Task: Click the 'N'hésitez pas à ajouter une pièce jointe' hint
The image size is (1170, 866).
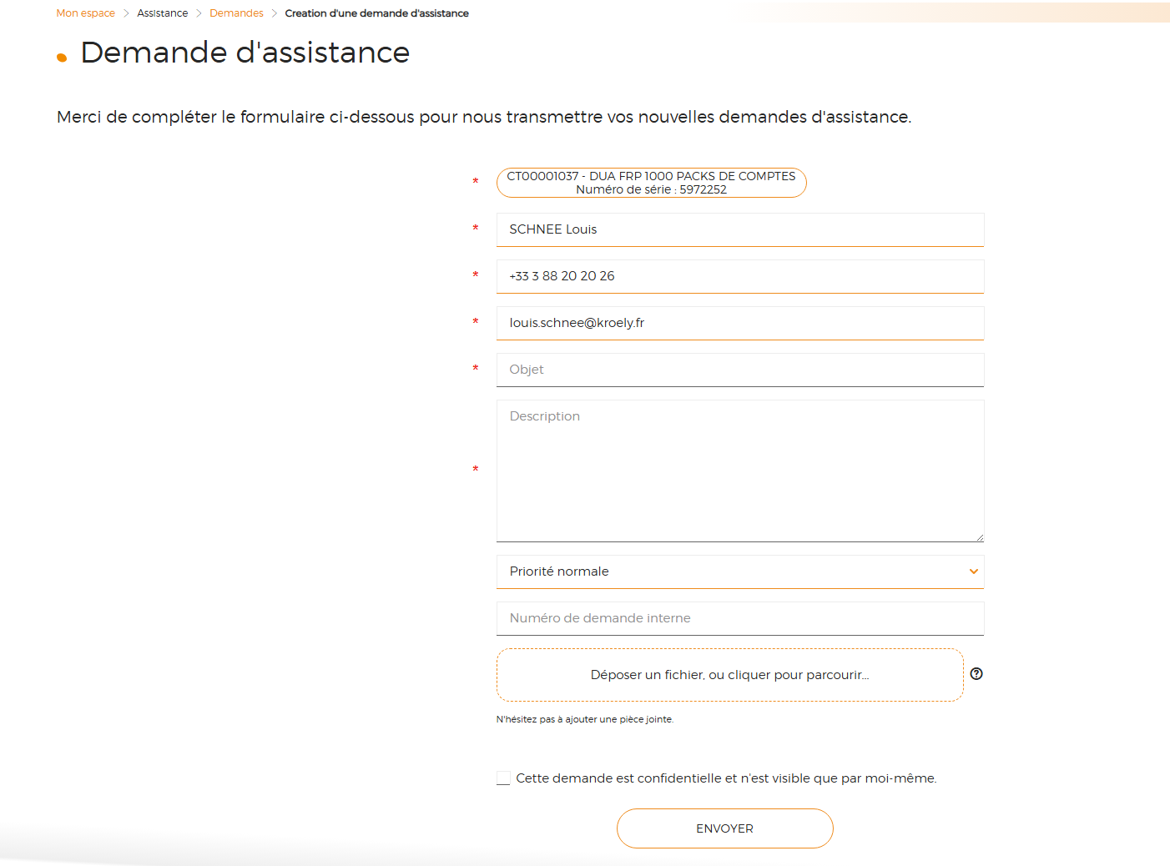Action: (585, 719)
